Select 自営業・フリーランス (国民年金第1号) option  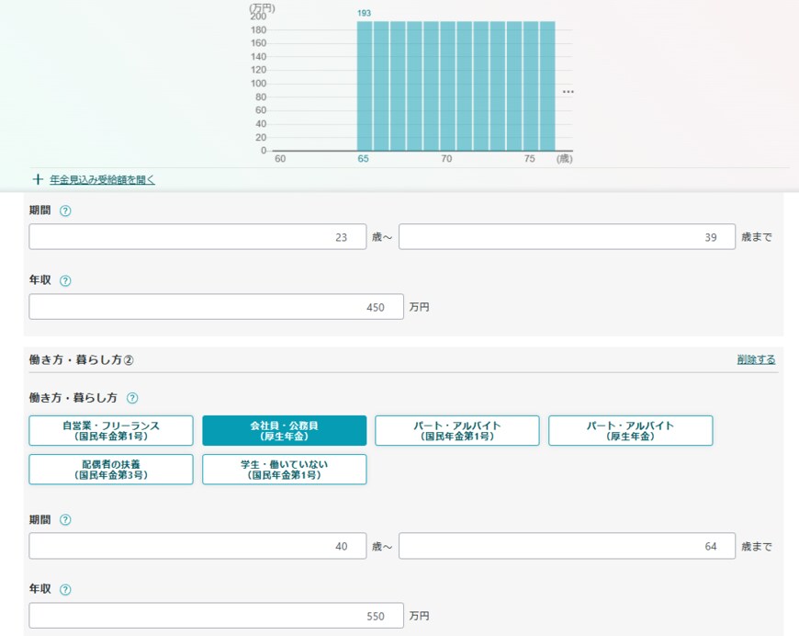click(x=111, y=431)
